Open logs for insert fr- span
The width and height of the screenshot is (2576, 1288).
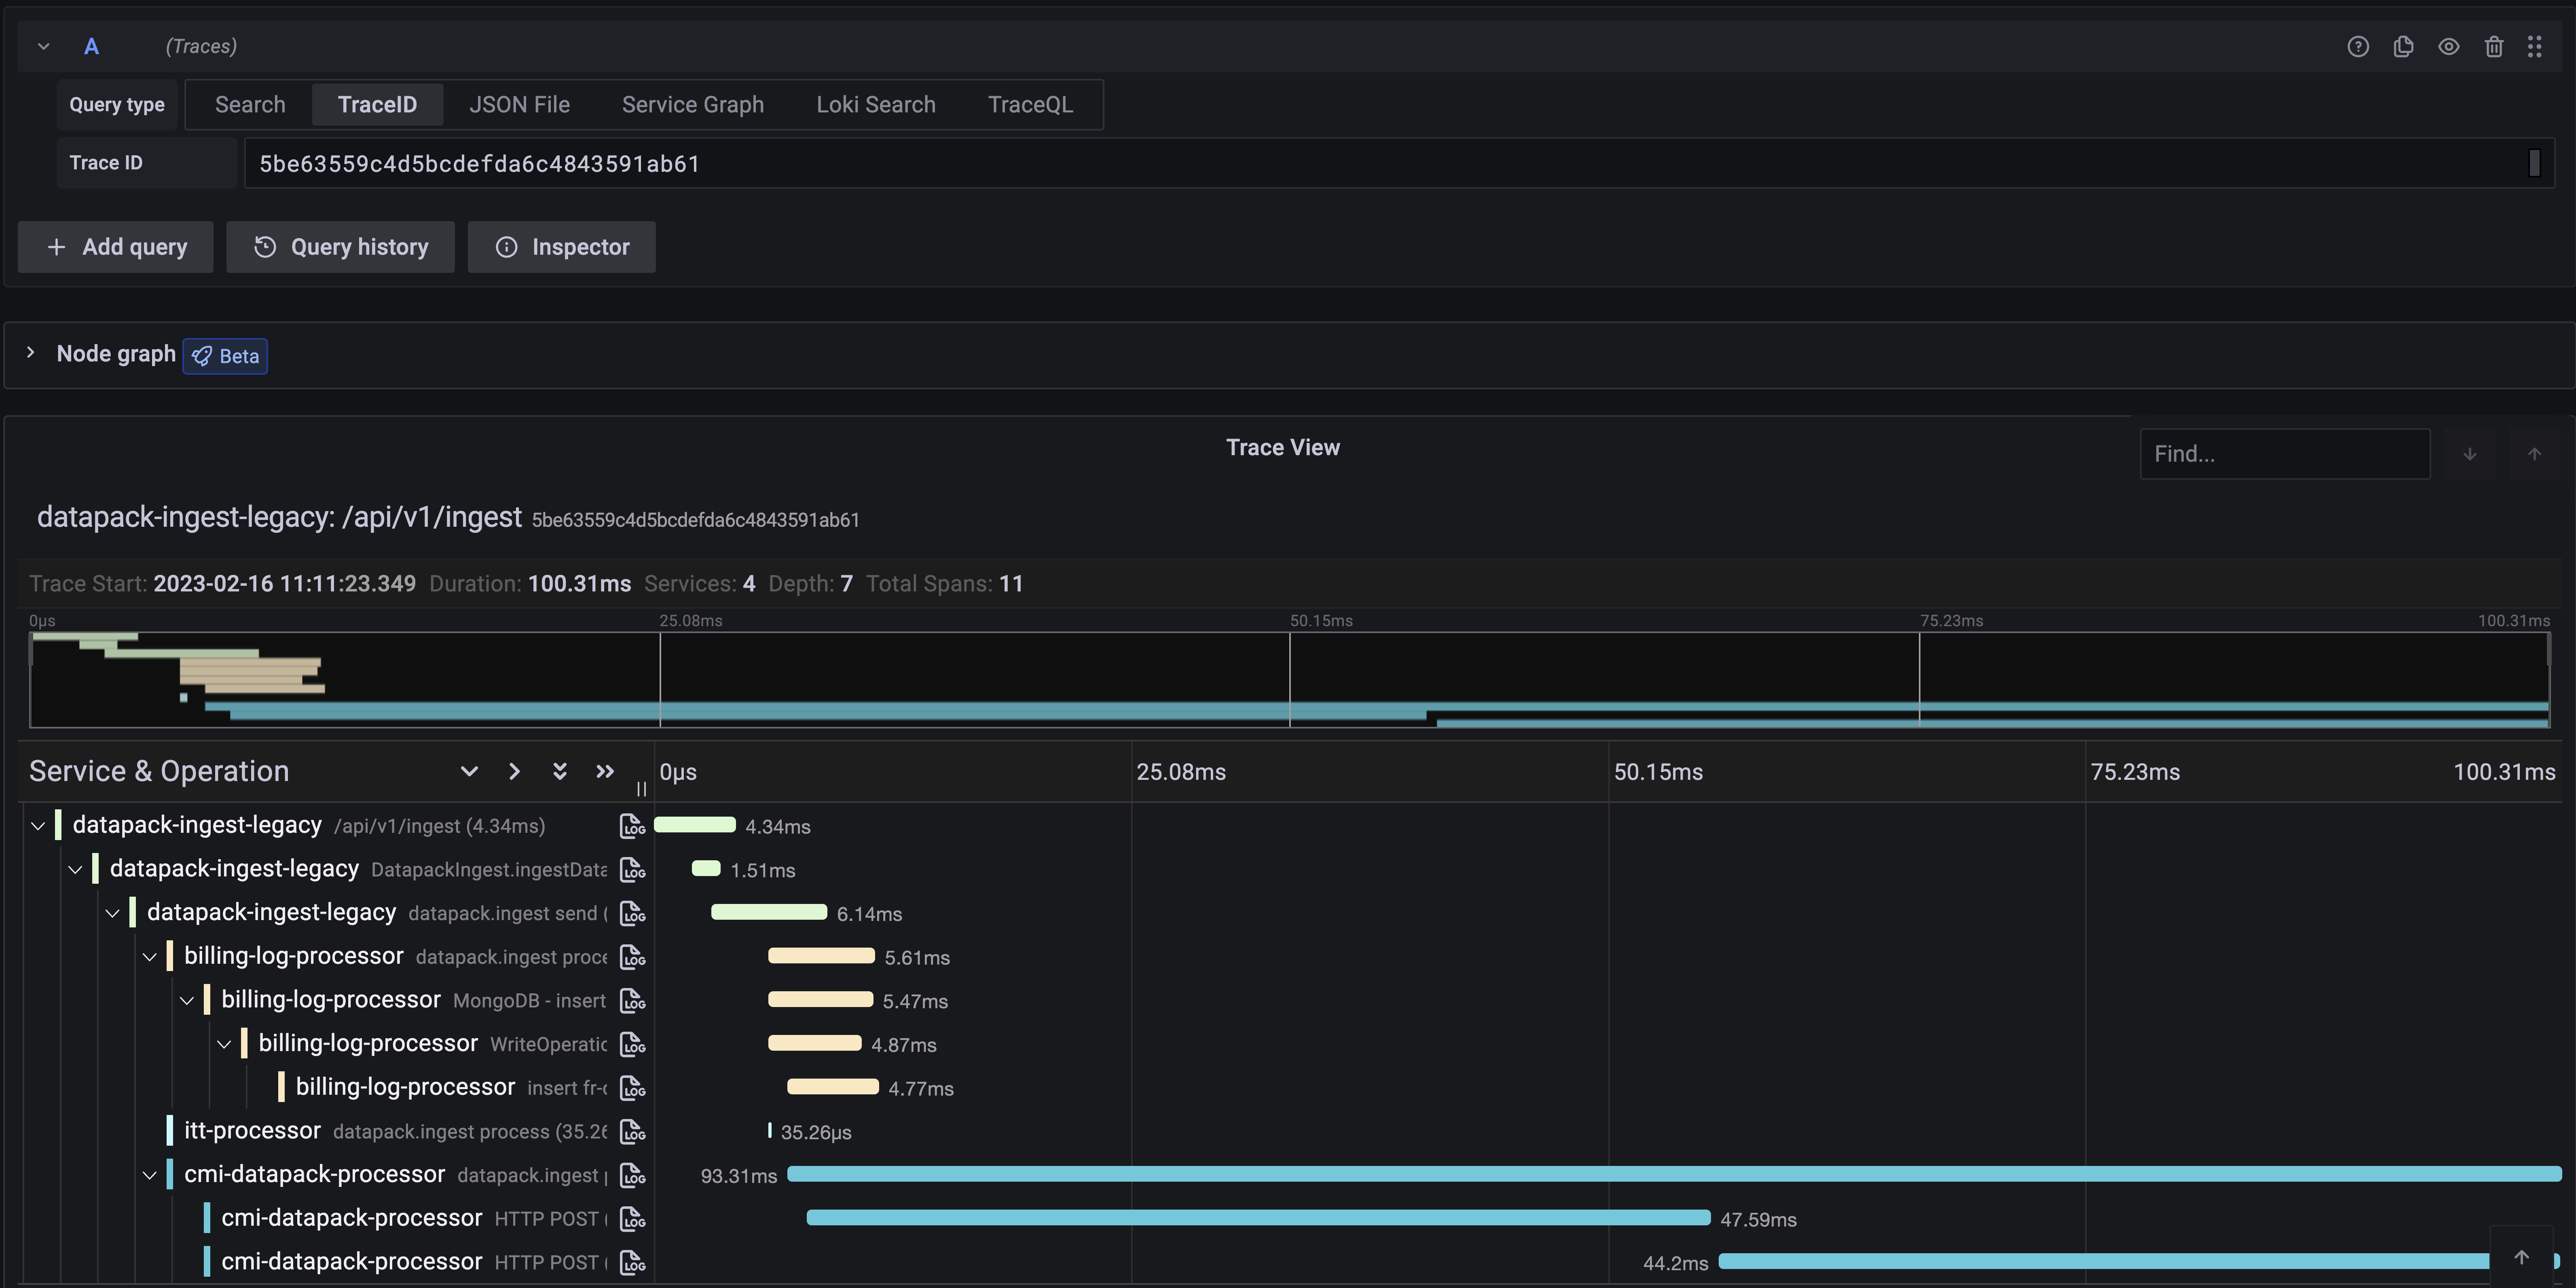pos(632,1088)
